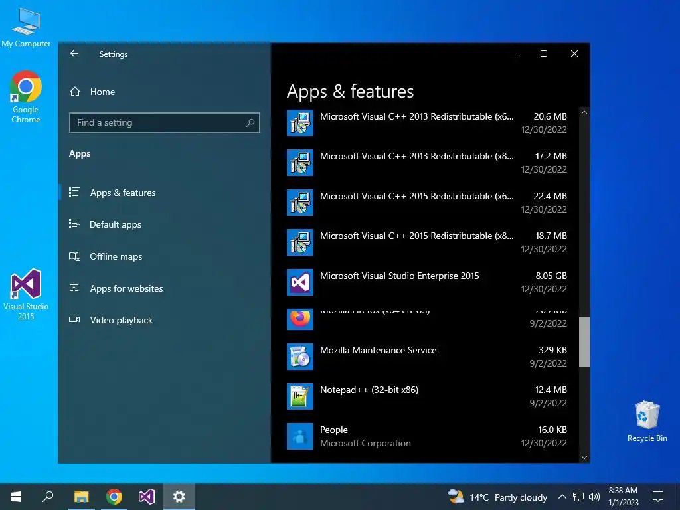Select the 18.7 MB Visual C++ 2015 entry icon
The image size is (680, 510).
(300, 242)
